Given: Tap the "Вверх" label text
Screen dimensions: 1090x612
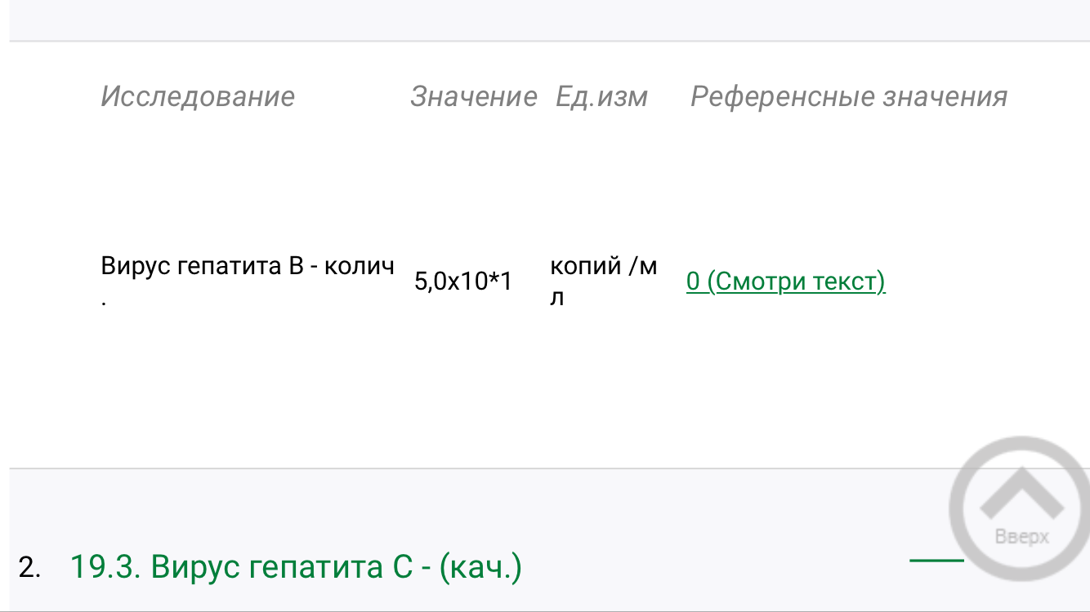Looking at the screenshot, I should tap(1021, 537).
